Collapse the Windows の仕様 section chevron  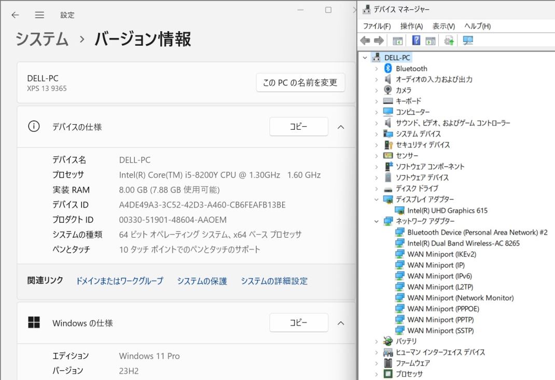pyautogui.click(x=341, y=323)
